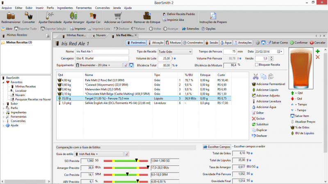The height and width of the screenshot is (184, 328).
Task: Click the Confirmar button
Action: pos(299,43)
